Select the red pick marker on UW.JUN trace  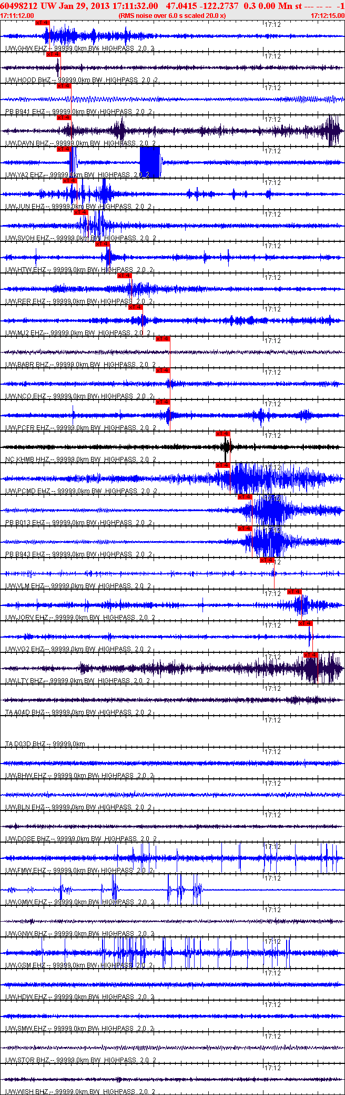pos(69,181)
